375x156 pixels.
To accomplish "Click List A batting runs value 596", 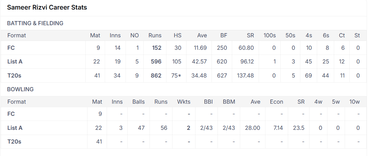I will pyautogui.click(x=156, y=62).
